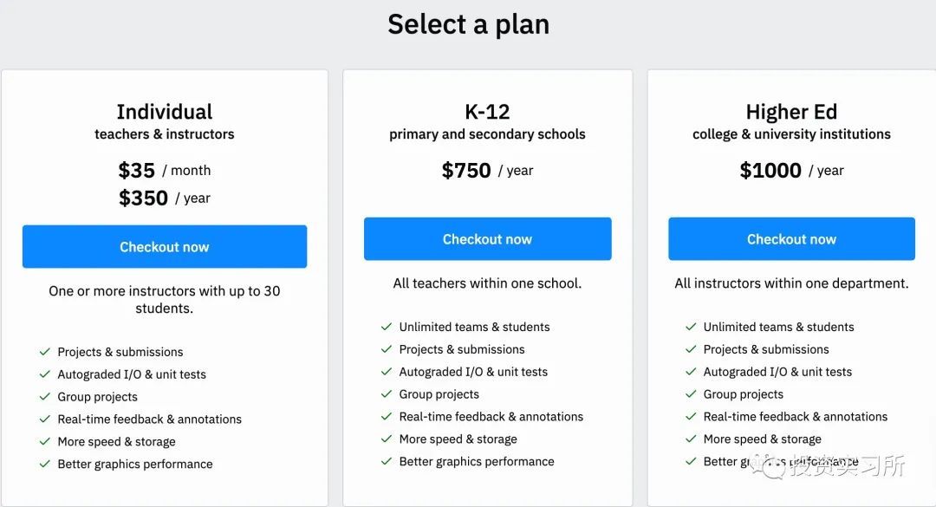The height and width of the screenshot is (507, 936).
Task: Click the $350 / year Individual price
Action: tap(165, 198)
